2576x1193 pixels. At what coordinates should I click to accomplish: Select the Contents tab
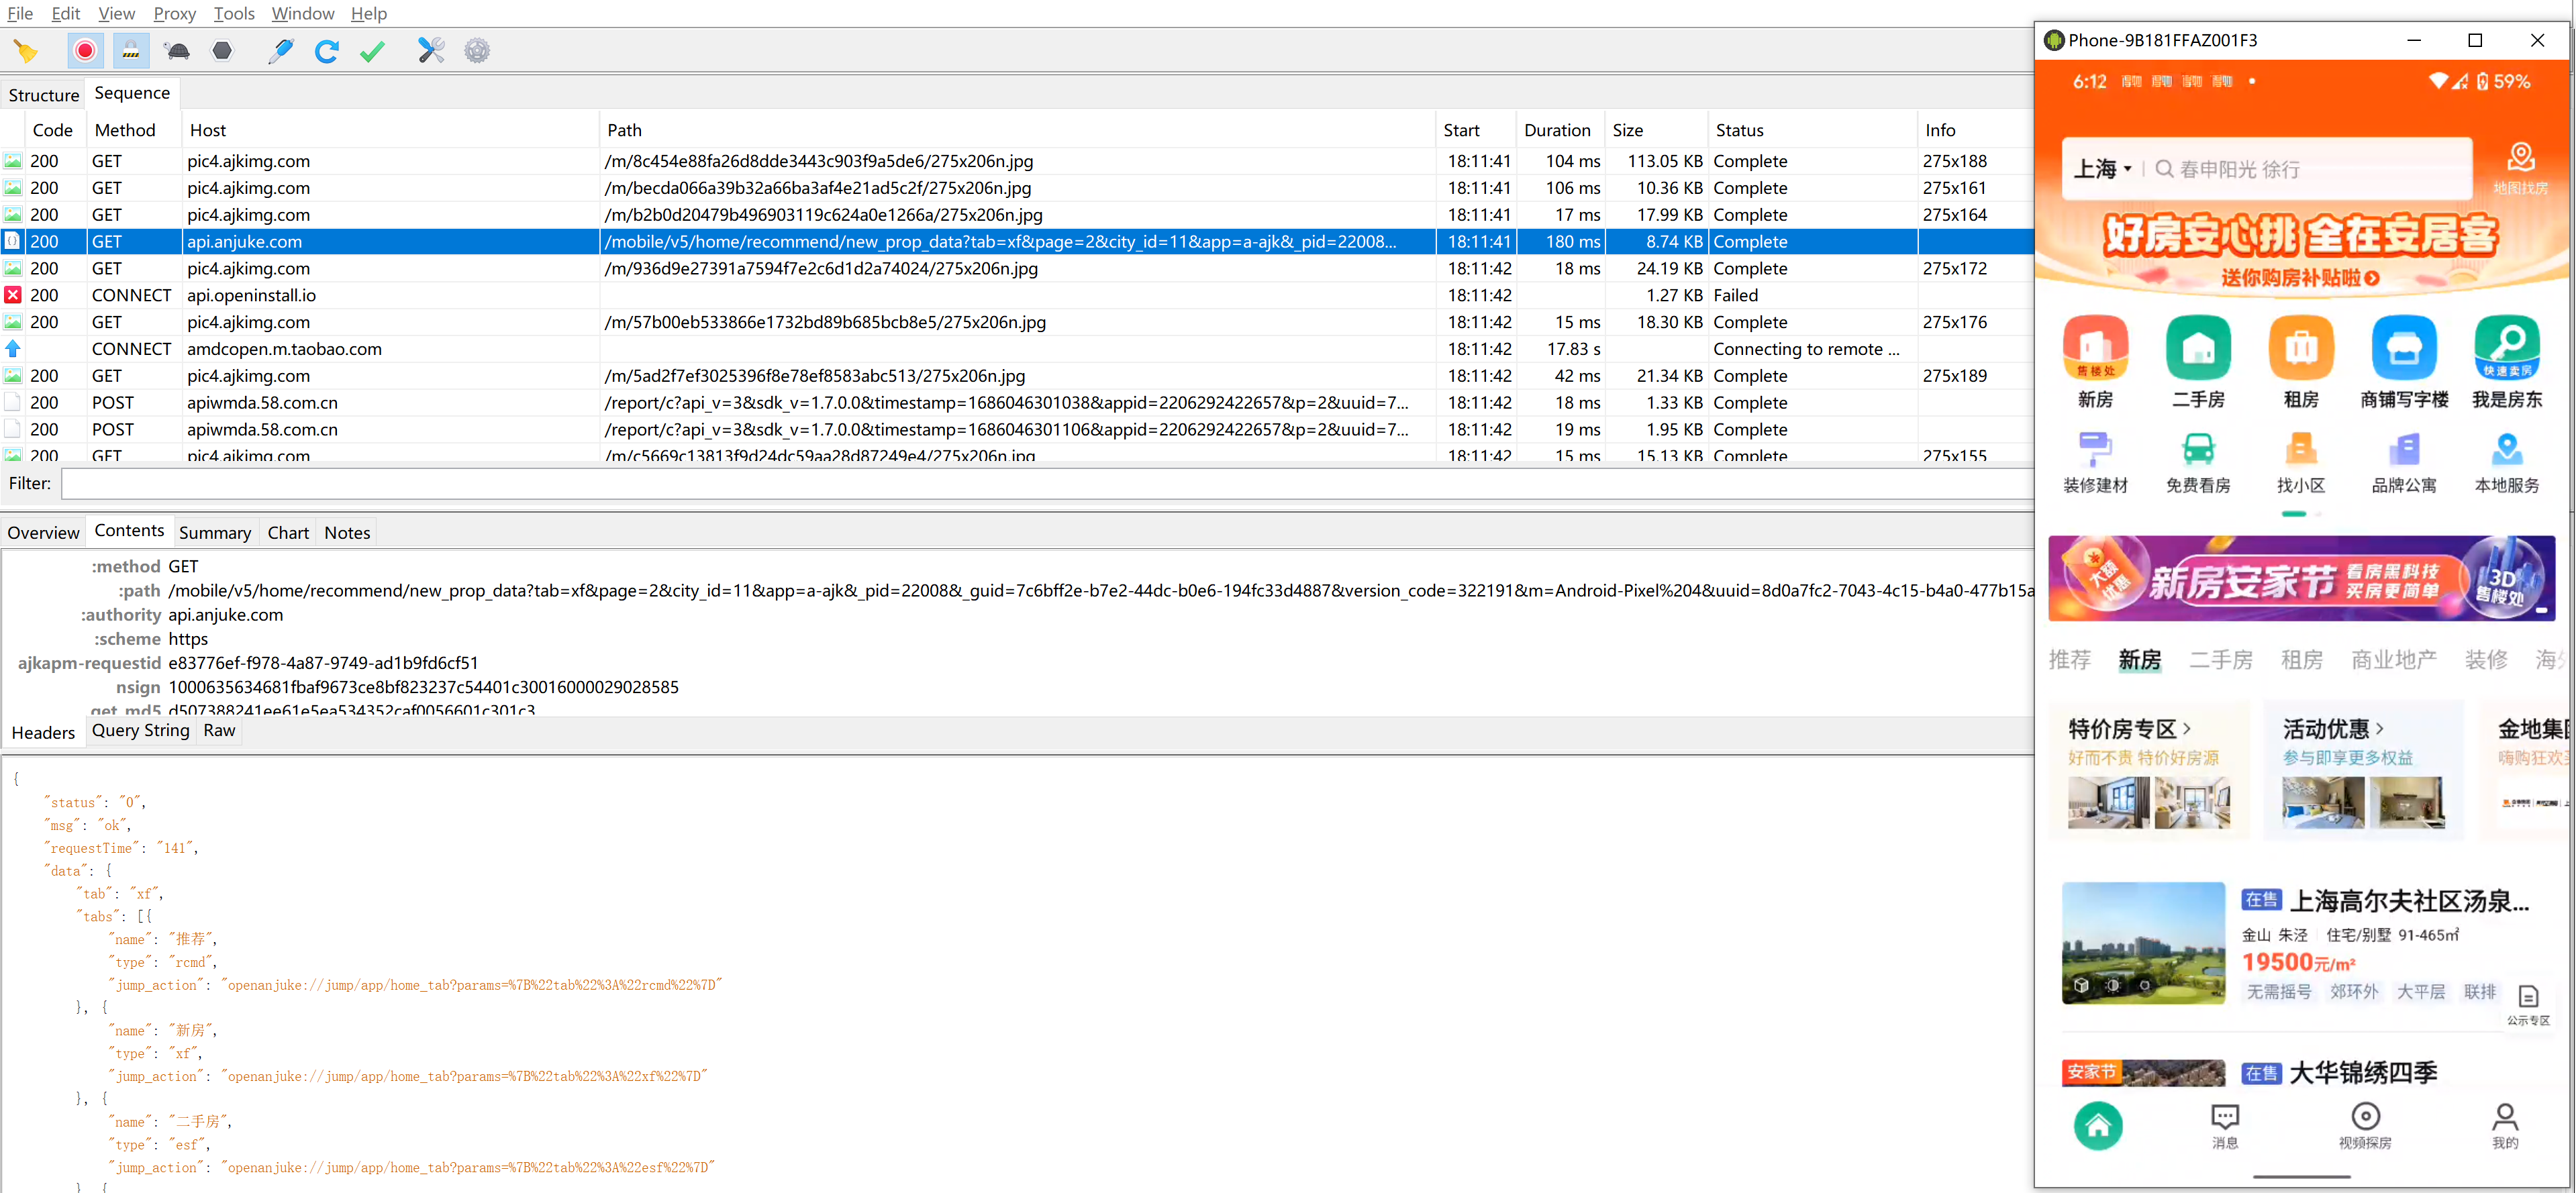(x=129, y=531)
